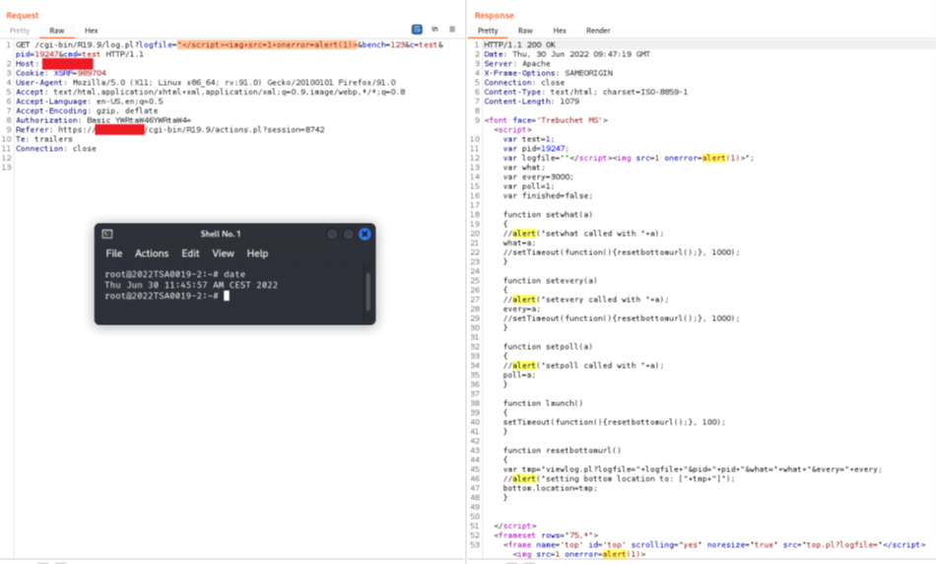Screen dimensions: 936x564
Task: Click the <frame name='top' line in response
Action: coord(714,545)
